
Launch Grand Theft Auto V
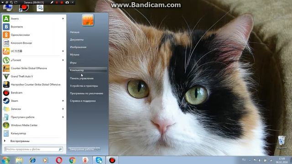(x=33, y=77)
